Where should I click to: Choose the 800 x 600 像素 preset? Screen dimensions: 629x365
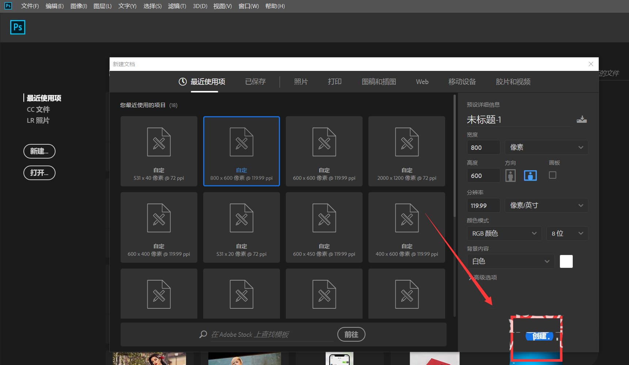pos(242,151)
